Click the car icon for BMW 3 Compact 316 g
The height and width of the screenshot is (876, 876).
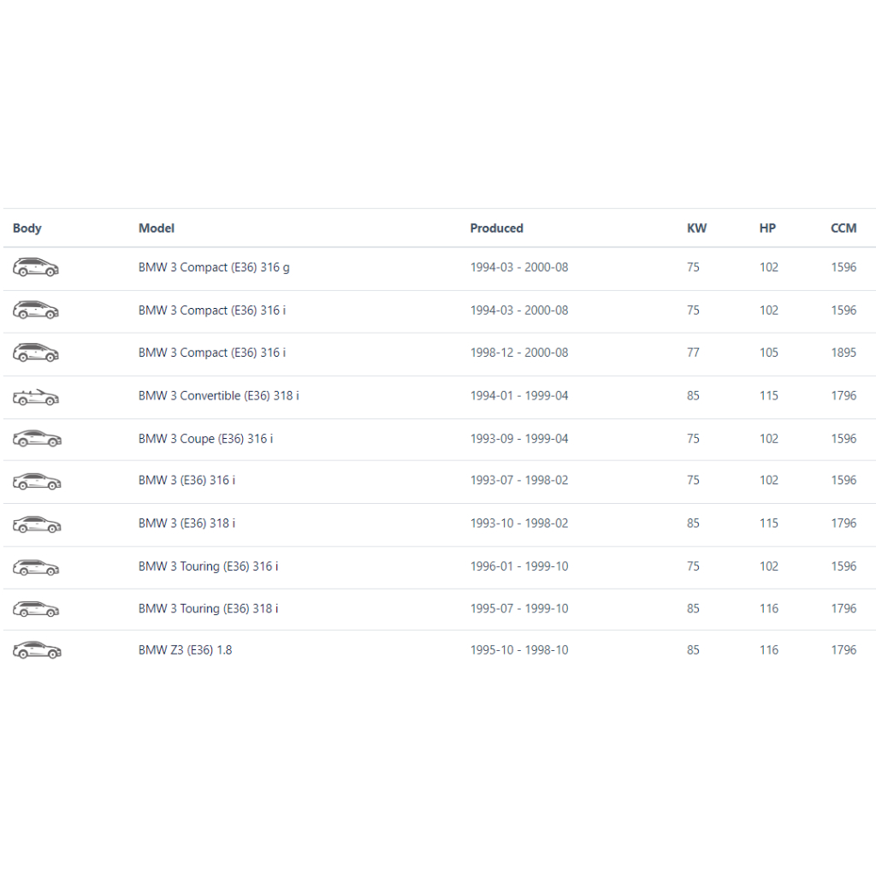click(36, 268)
